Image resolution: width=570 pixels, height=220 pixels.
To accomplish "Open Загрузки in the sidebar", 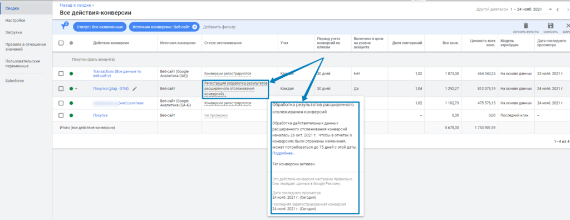I will tap(14, 32).
